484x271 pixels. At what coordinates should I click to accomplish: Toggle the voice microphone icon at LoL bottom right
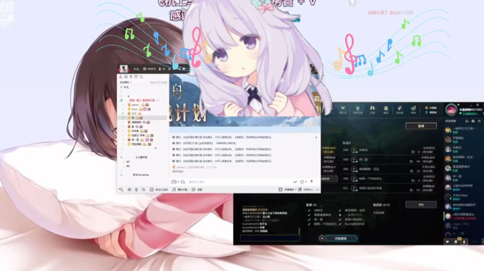[464, 242]
